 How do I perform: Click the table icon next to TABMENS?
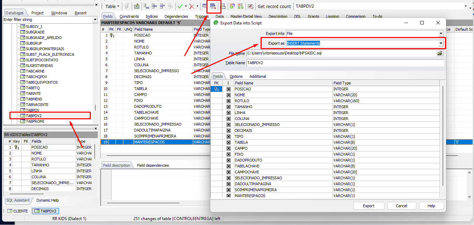[x=23, y=99]
